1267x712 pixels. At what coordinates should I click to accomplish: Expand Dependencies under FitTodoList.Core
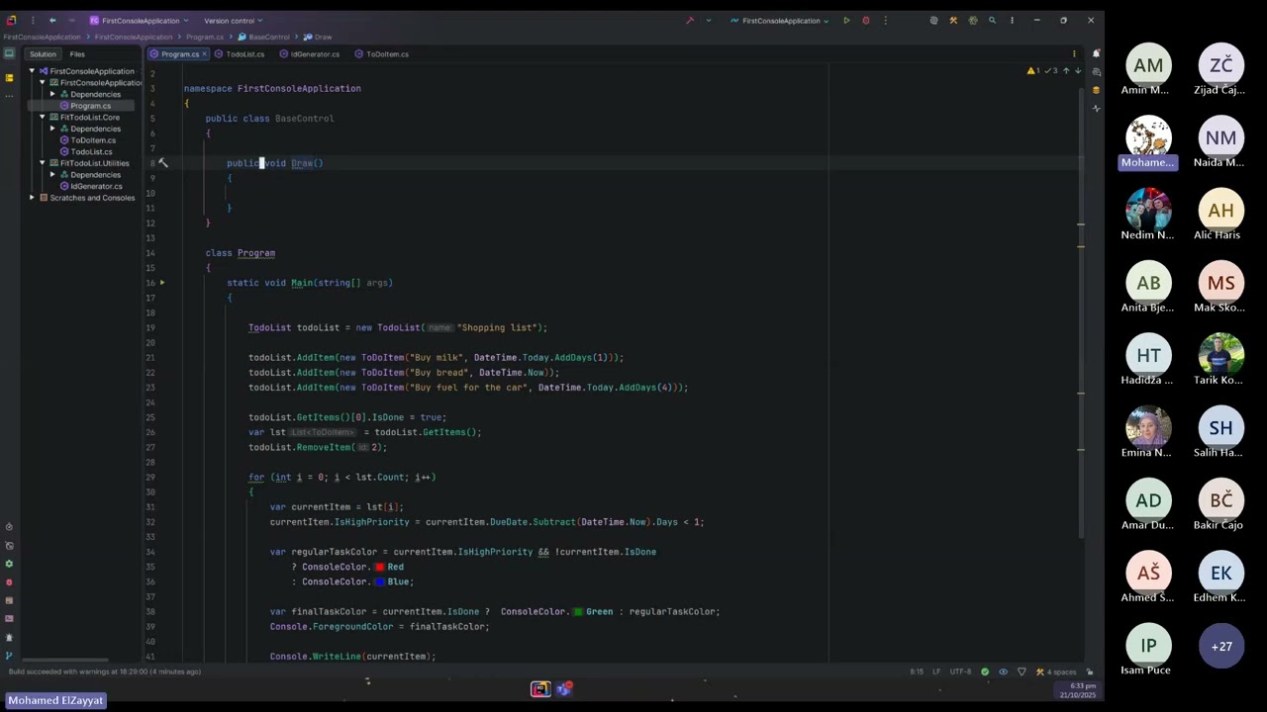pos(51,129)
